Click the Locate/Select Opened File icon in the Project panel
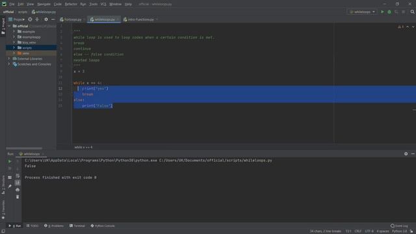Image resolution: width=416 pixels, height=234 pixels. 30,19
